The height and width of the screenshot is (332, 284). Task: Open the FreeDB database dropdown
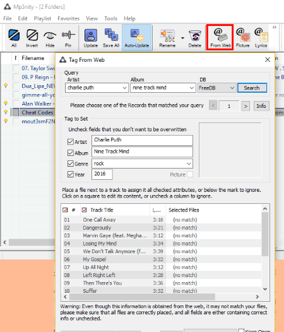[x=217, y=88]
